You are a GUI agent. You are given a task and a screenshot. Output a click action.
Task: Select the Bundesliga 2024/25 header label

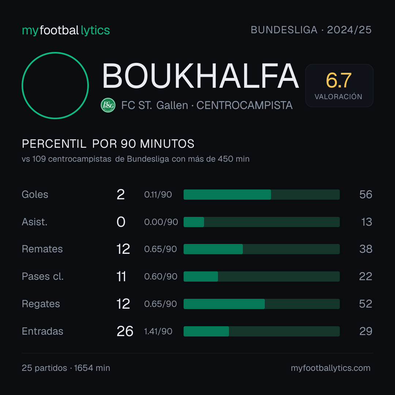coord(311,30)
